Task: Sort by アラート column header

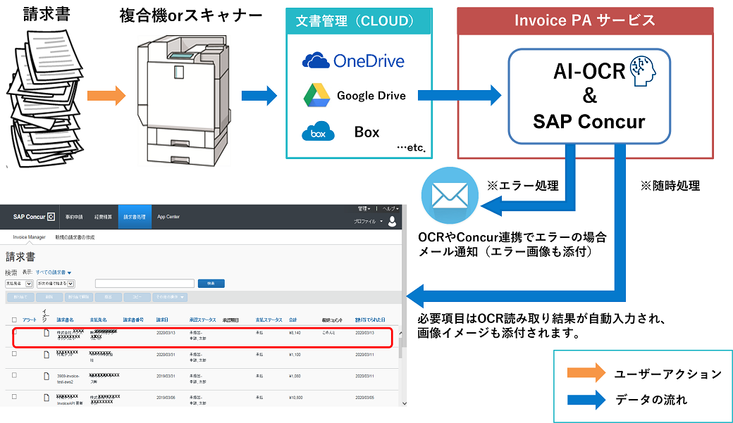Action: tap(29, 320)
